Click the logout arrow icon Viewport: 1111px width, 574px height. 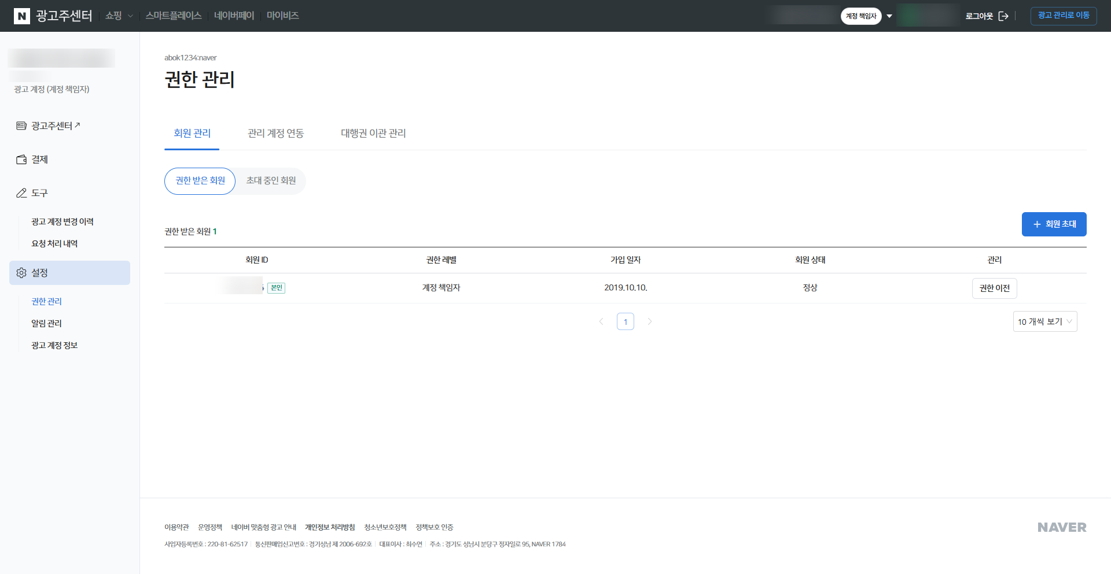[x=1003, y=16]
